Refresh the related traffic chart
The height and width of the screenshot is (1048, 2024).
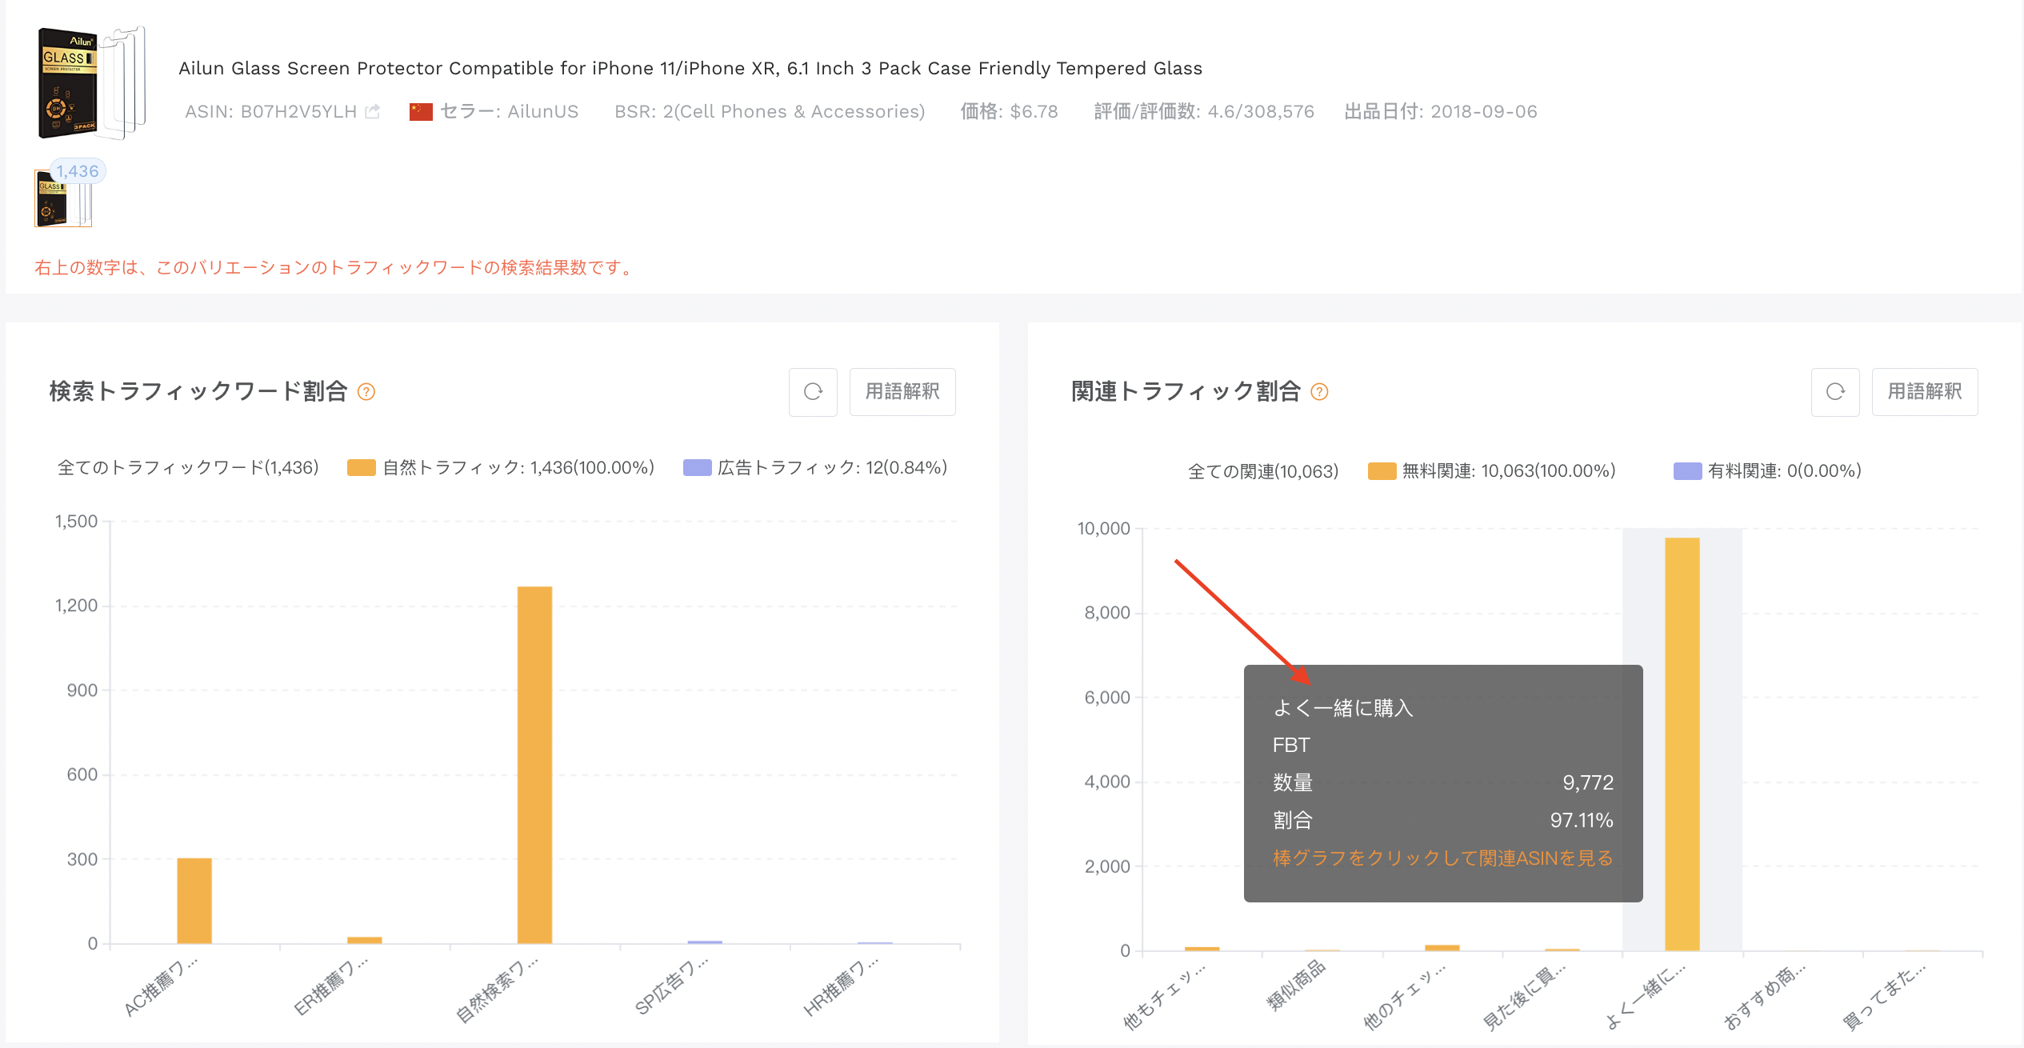pos(1835,392)
